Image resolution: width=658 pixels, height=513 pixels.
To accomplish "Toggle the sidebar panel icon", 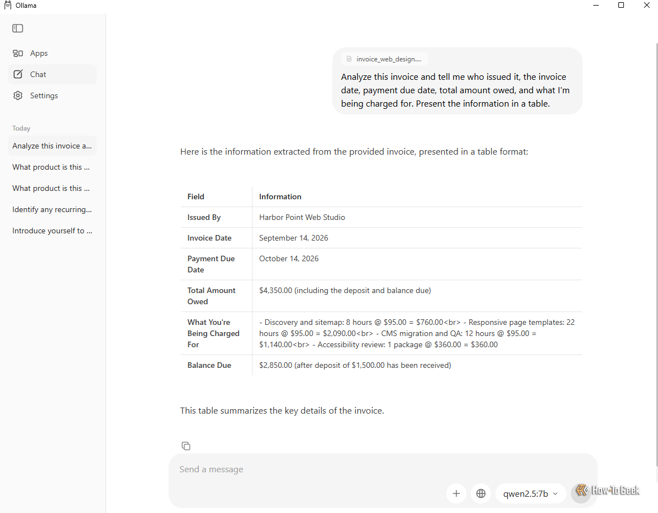I will tap(18, 28).
